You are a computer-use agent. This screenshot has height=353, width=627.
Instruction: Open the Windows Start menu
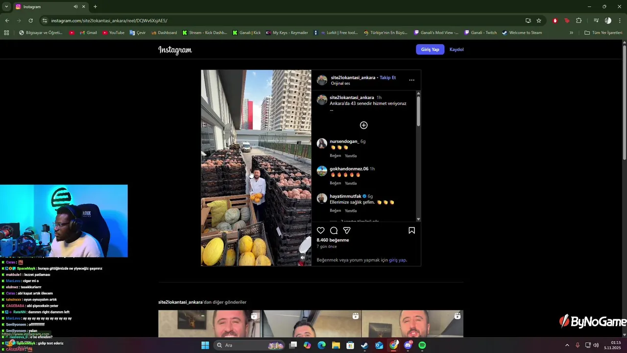pos(205,345)
